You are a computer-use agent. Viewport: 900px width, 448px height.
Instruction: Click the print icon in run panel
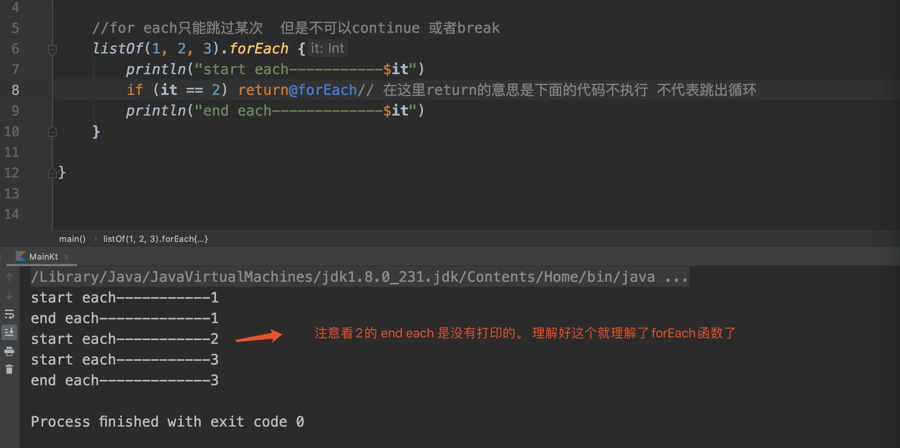click(x=9, y=351)
